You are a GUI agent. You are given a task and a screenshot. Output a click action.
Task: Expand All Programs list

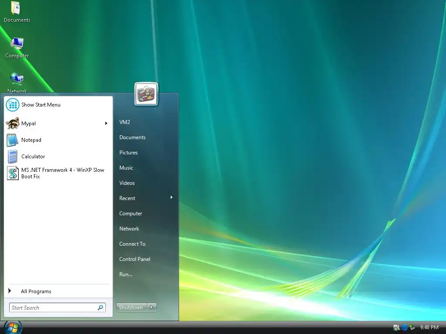pyautogui.click(x=58, y=291)
